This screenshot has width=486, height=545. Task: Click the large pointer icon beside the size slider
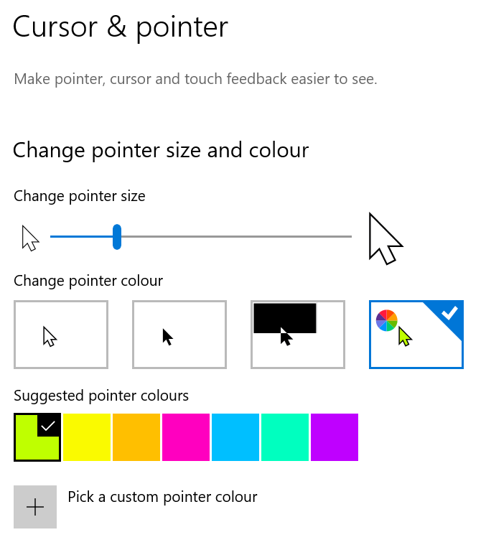click(x=385, y=238)
